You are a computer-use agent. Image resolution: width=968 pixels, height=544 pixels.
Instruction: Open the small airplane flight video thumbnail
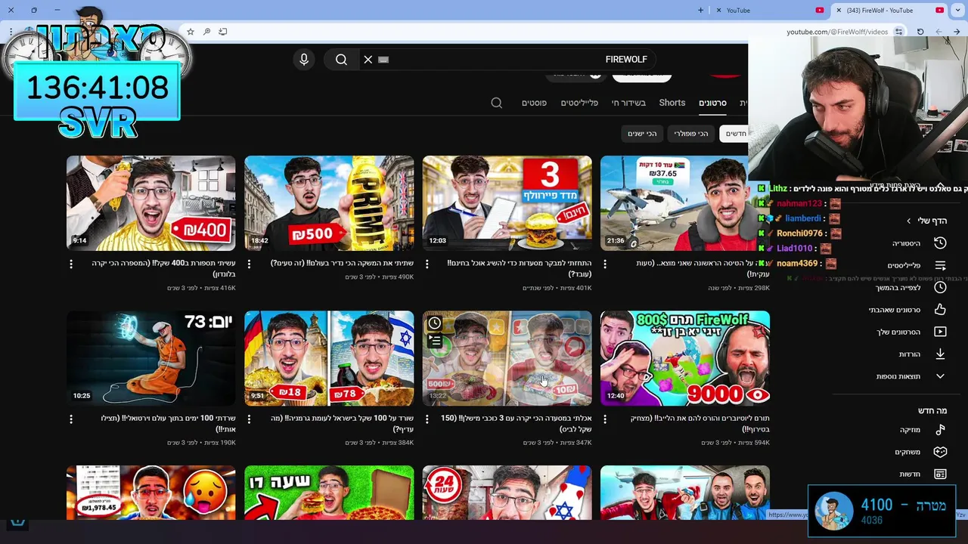pyautogui.click(x=675, y=203)
